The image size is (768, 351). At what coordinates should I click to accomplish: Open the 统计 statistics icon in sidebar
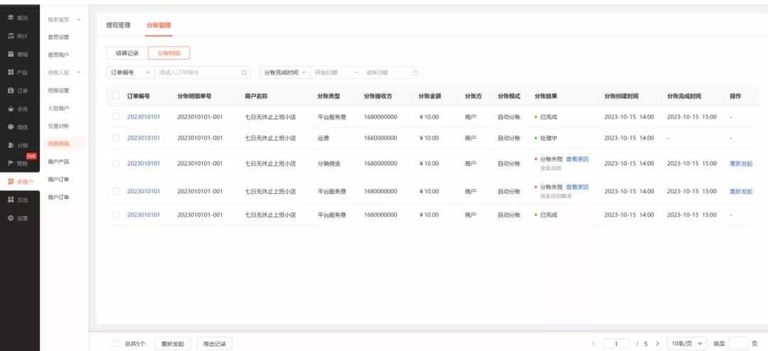11,36
